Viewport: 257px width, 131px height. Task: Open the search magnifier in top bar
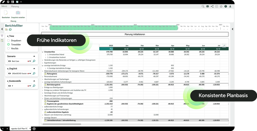pyautogui.click(x=203, y=6)
